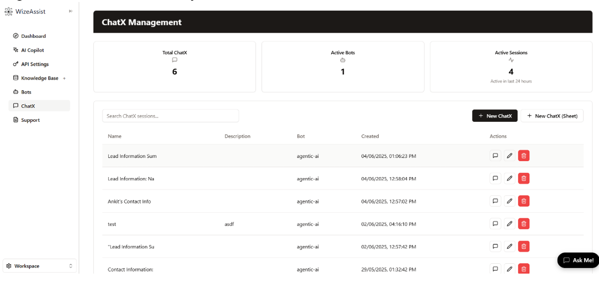Go to Dashboard in the sidebar
599x286 pixels.
pyautogui.click(x=33, y=36)
